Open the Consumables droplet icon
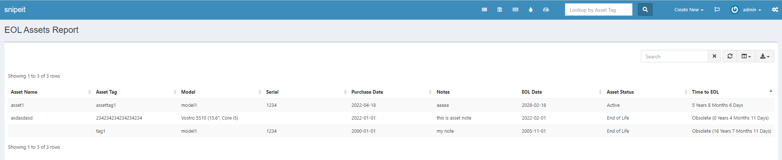The width and height of the screenshot is (782, 160). (531, 10)
